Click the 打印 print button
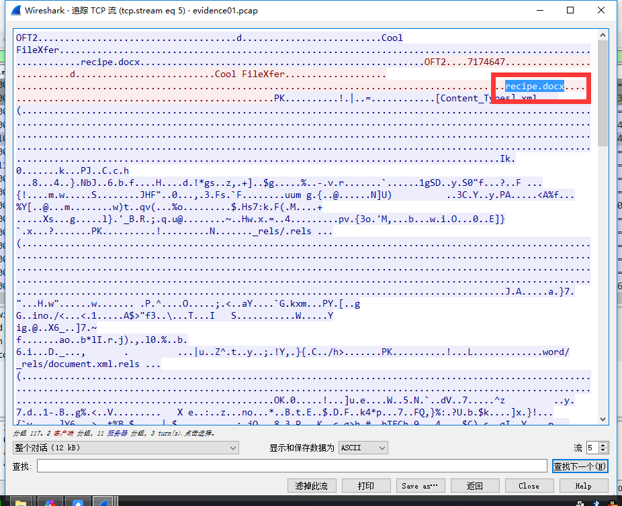 tap(366, 486)
